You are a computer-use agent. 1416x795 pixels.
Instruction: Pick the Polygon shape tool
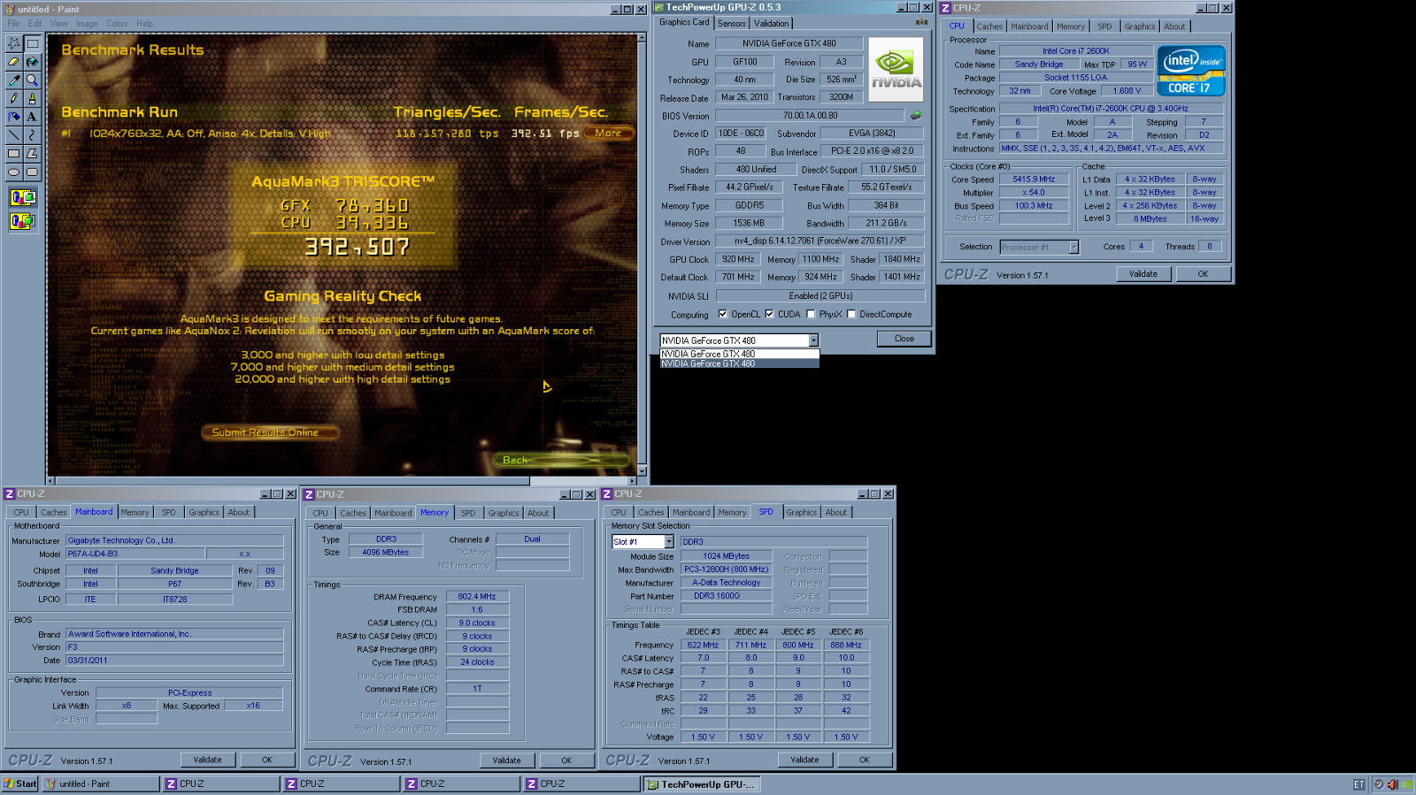(33, 154)
